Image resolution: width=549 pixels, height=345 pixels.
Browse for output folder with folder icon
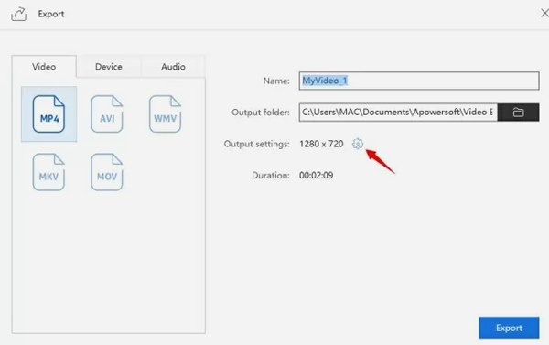[518, 113]
